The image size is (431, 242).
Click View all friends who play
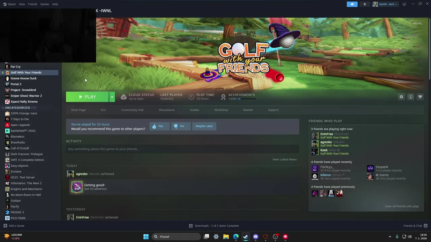tap(402, 206)
